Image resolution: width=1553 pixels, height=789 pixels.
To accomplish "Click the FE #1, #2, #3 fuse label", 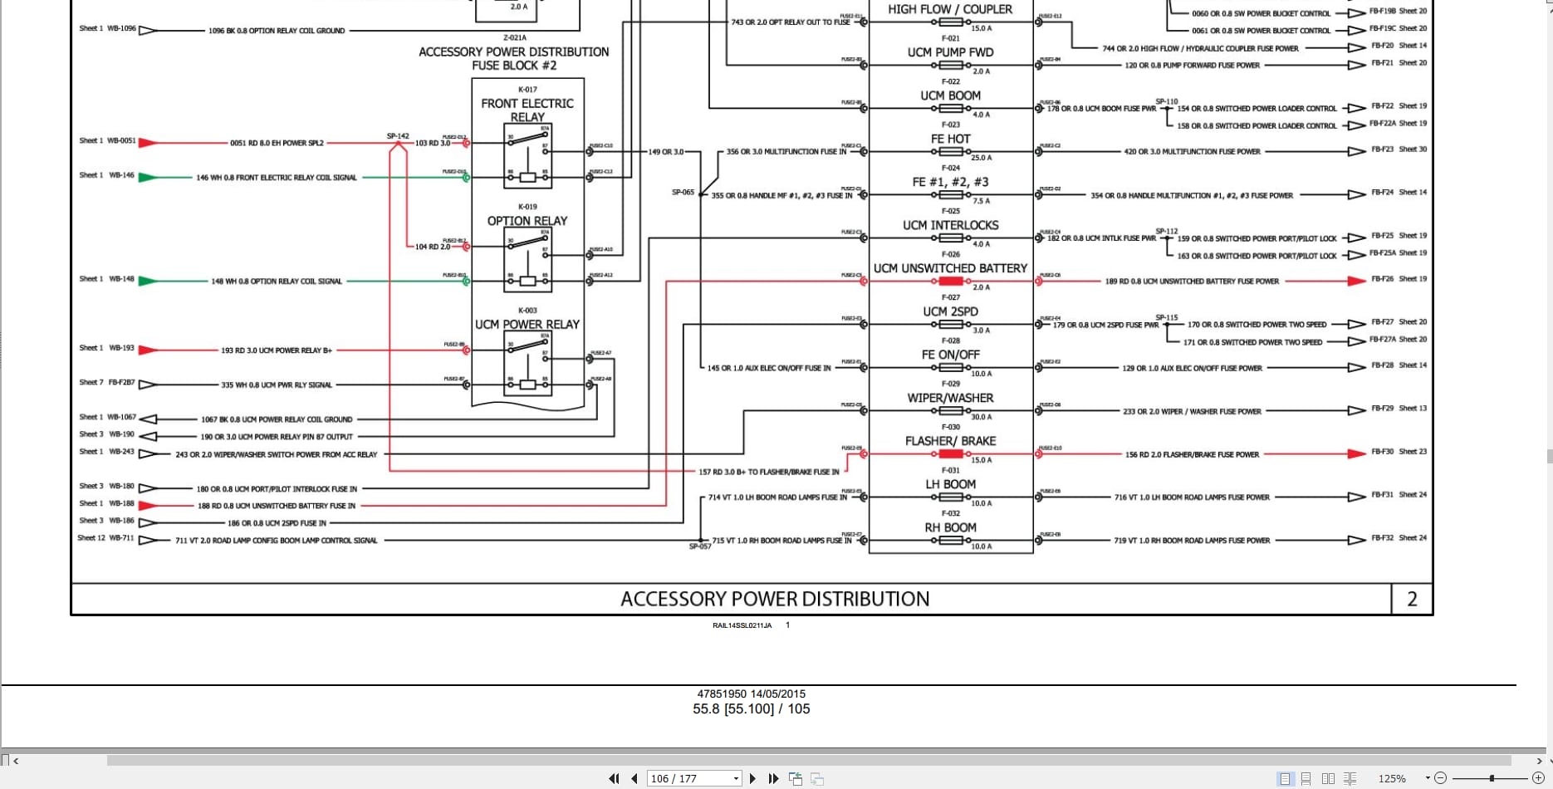I will coord(950,182).
